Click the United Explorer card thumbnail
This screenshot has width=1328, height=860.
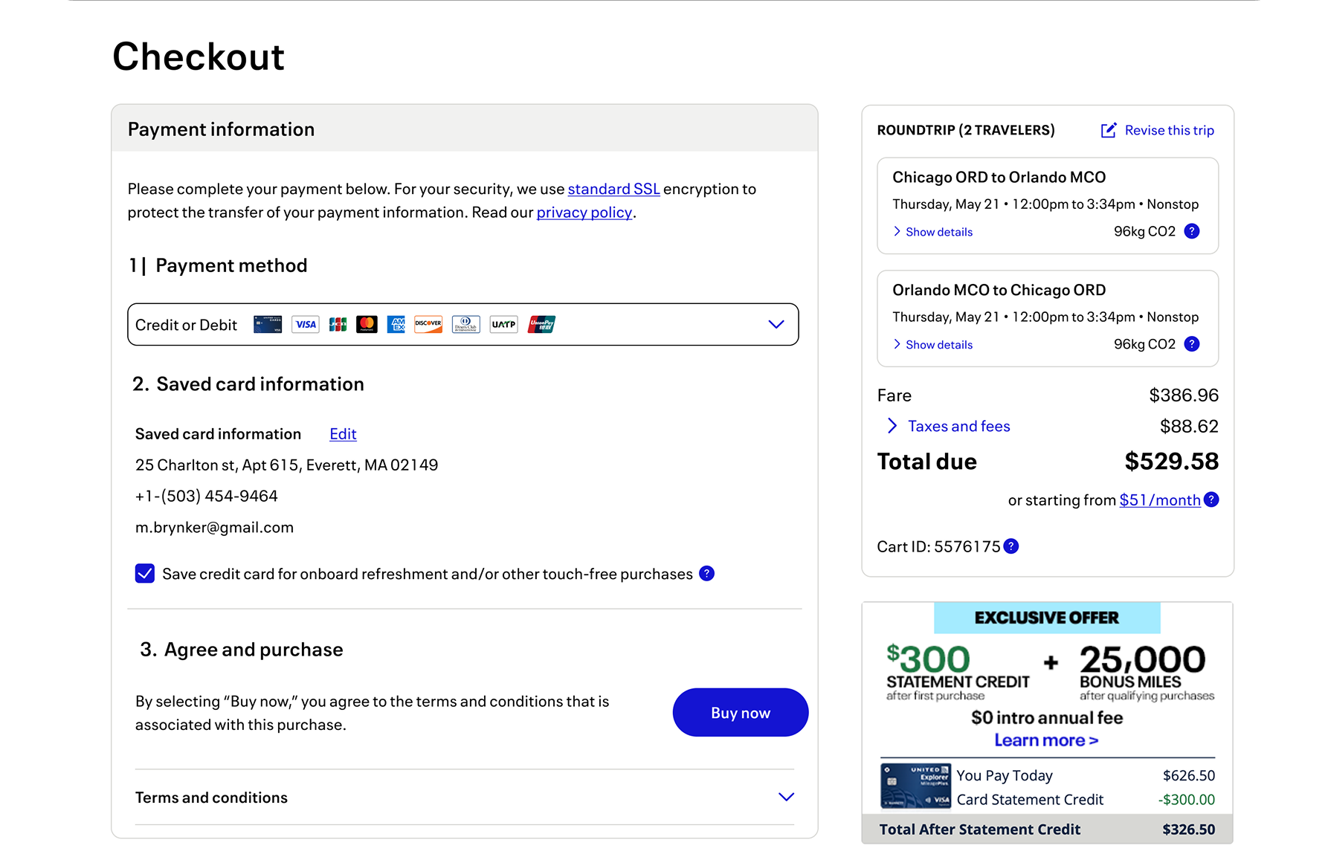pyautogui.click(x=916, y=786)
